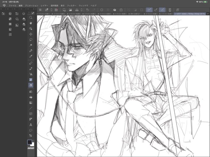Open the CLIP STUDIO launcher icon

pos(56,10)
